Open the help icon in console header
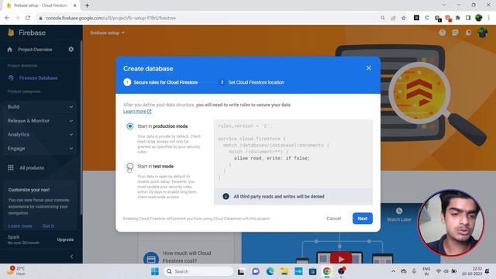Image resolution: width=496 pixels, height=279 pixels. tap(443, 33)
